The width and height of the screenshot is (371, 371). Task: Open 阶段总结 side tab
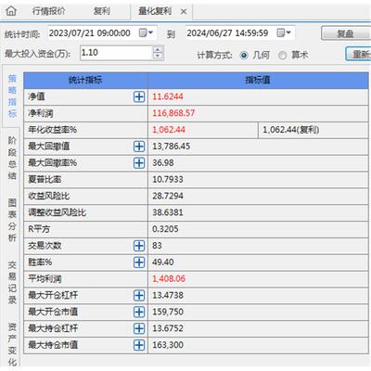click(x=12, y=159)
